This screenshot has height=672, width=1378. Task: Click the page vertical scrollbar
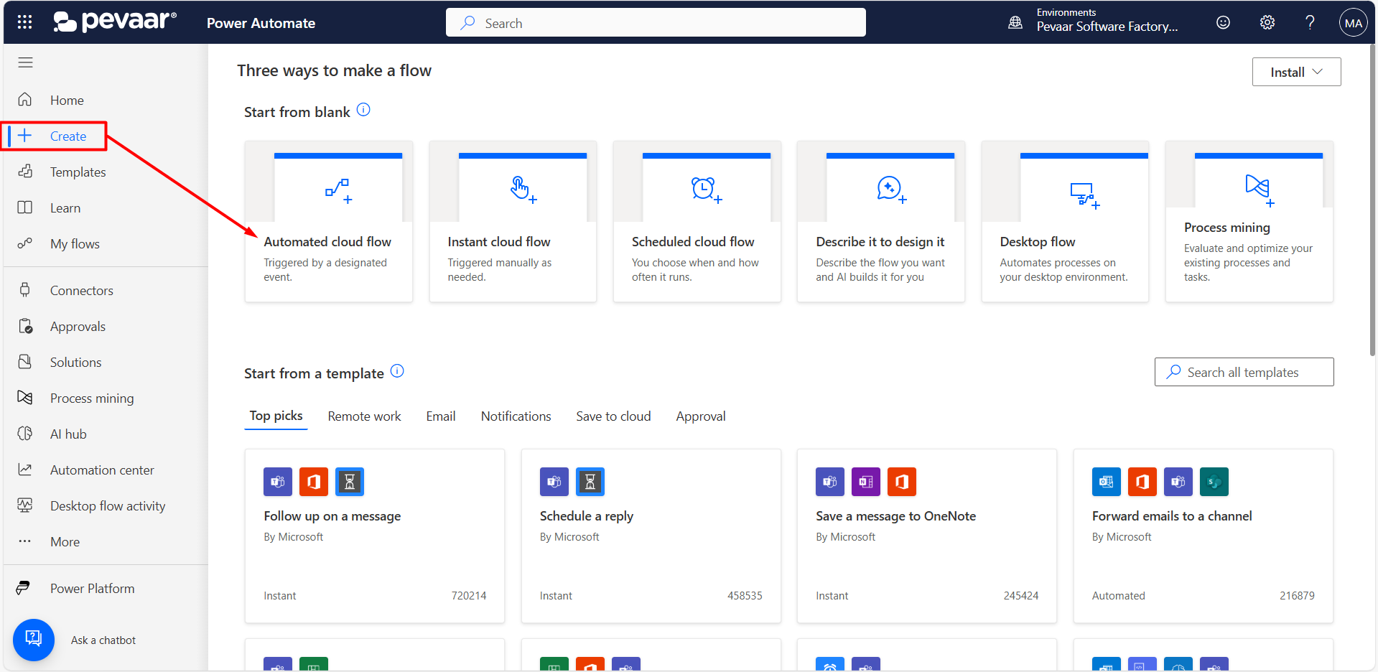tap(1372, 201)
